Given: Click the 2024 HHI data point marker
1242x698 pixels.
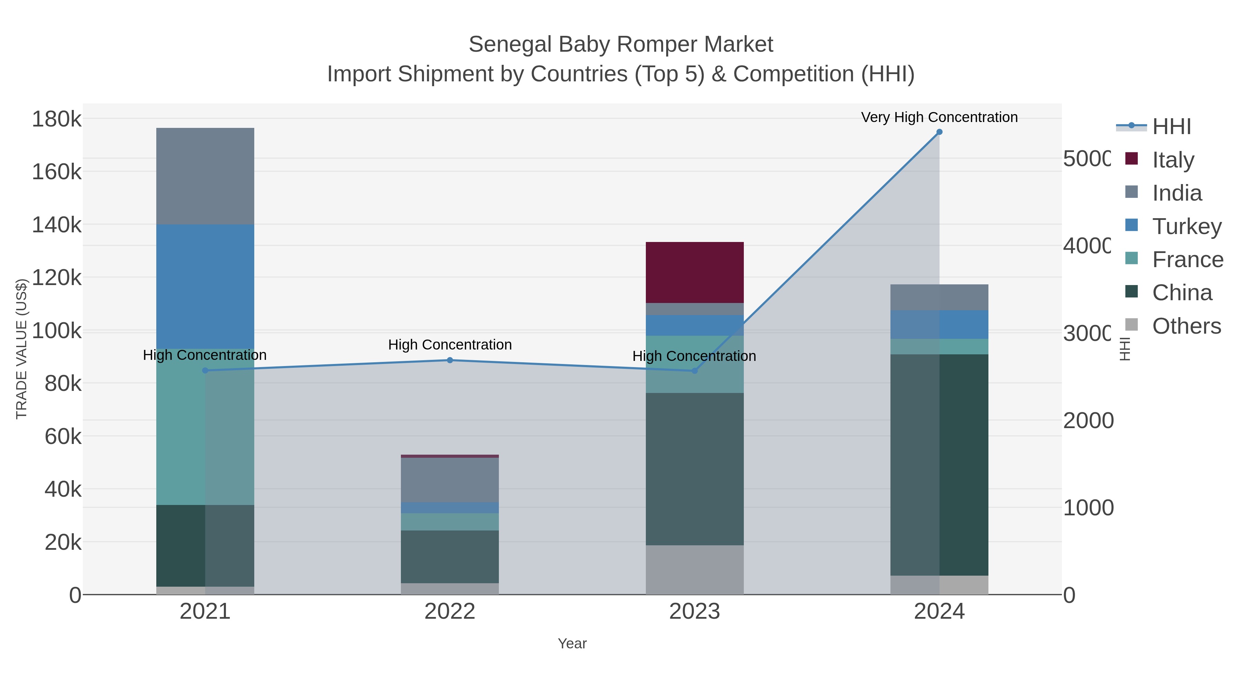Looking at the screenshot, I should tap(939, 132).
